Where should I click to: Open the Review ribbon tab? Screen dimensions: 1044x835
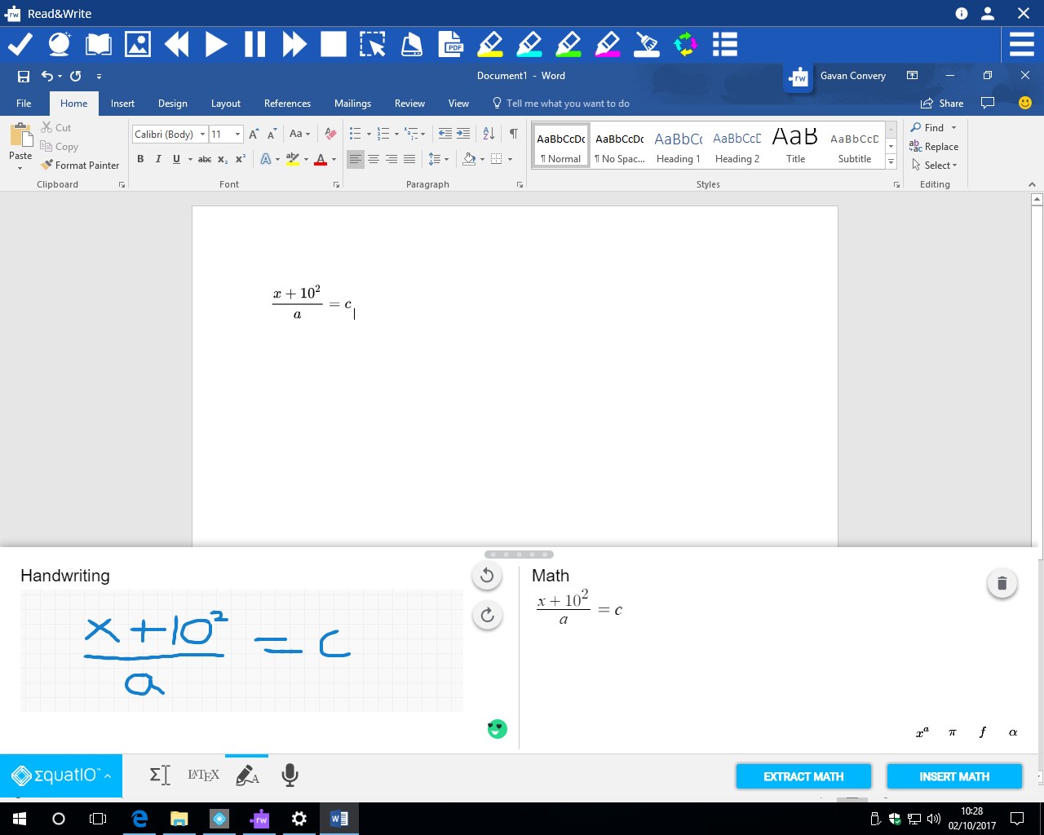click(409, 103)
